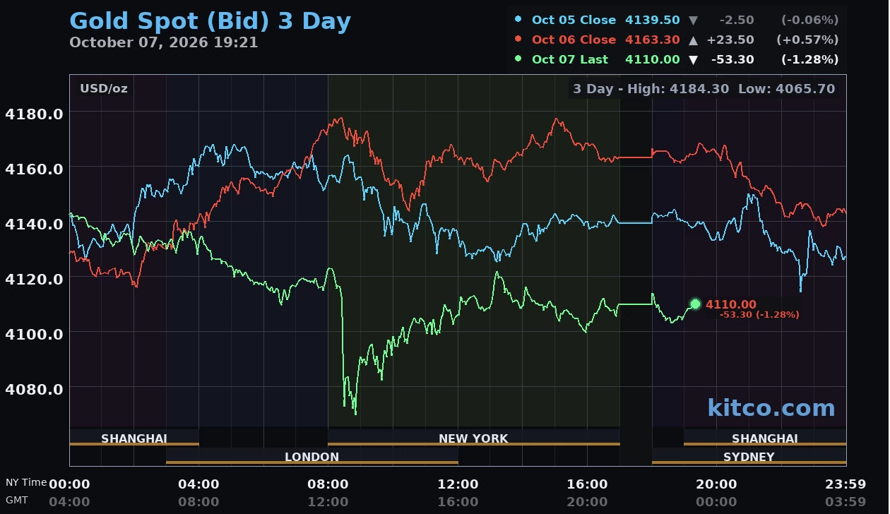Click the USD/oz unit label

[103, 89]
